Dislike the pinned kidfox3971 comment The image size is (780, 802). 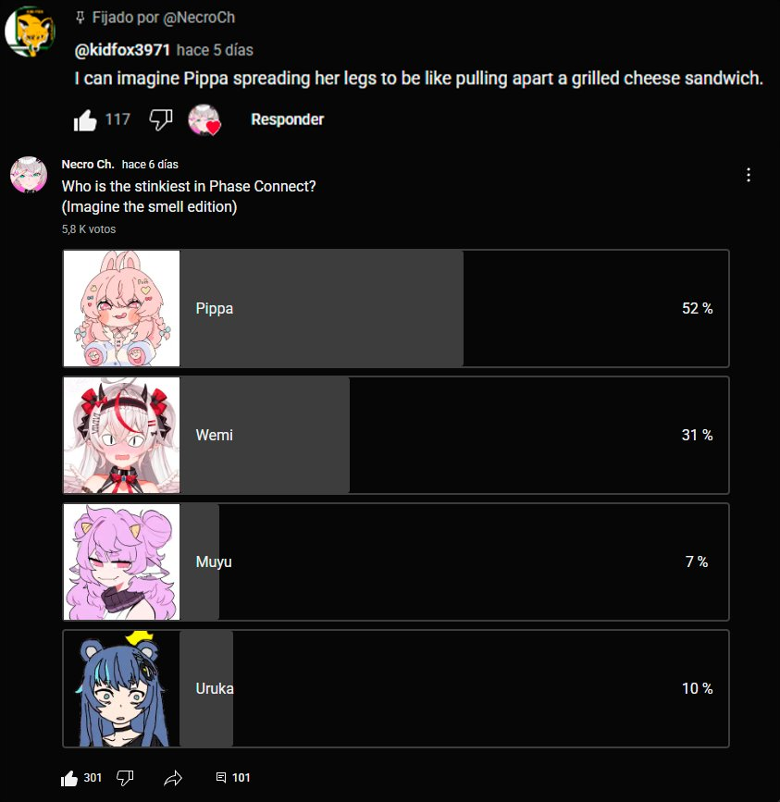pos(161,120)
